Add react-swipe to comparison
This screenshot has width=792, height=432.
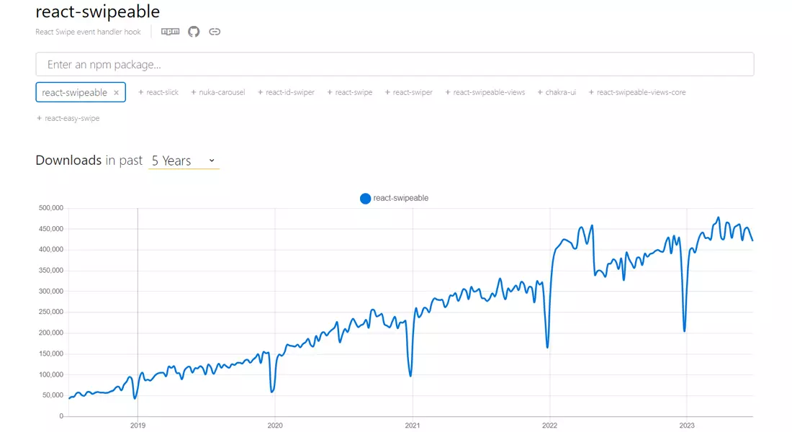tap(349, 92)
